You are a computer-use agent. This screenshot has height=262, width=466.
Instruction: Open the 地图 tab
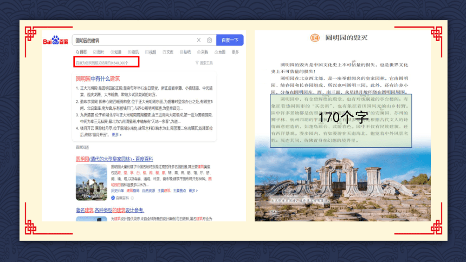pyautogui.click(x=220, y=52)
